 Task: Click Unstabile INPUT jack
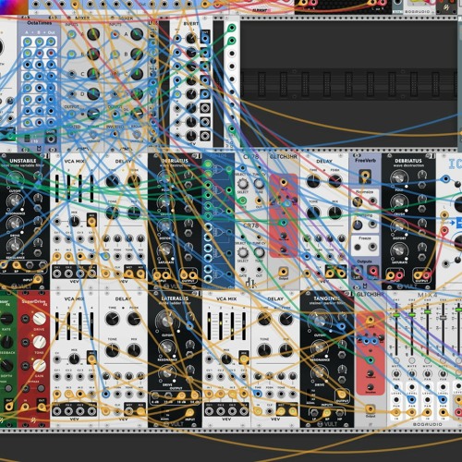pyautogui.click(x=38, y=279)
